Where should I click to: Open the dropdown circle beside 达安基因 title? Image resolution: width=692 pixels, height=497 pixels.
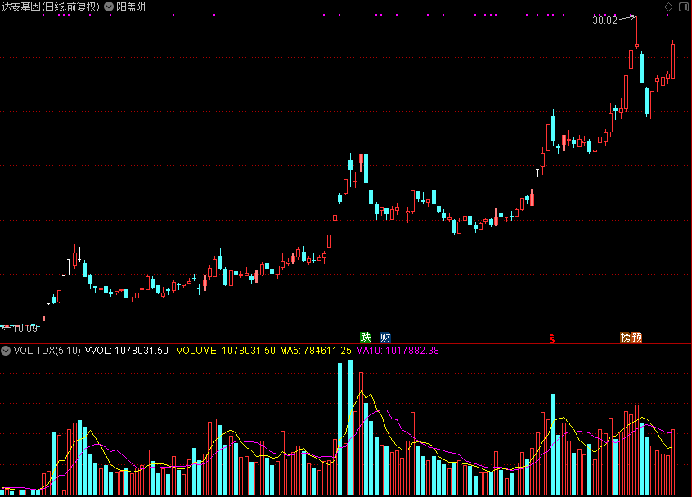pyautogui.click(x=109, y=7)
